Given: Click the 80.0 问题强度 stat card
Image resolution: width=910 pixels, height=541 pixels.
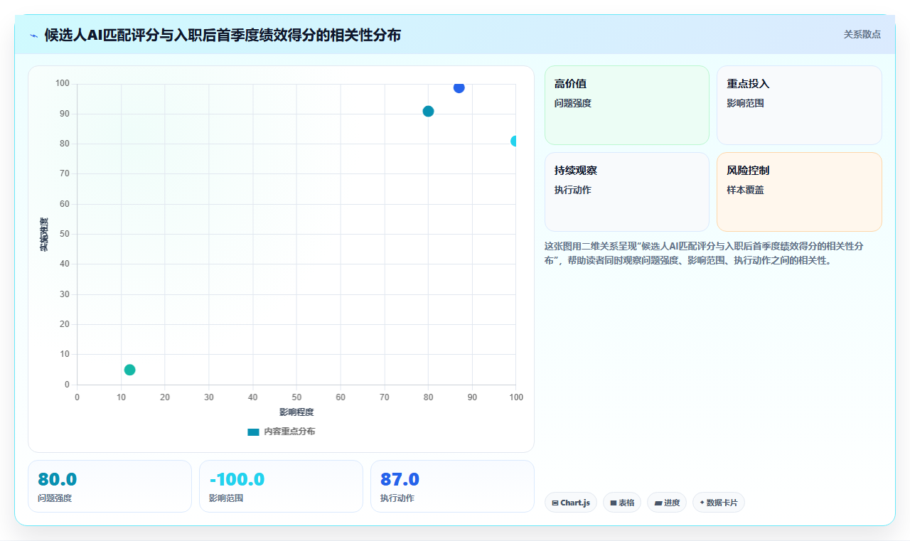Looking at the screenshot, I should (109, 486).
